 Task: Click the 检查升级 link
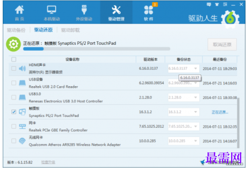48,162
